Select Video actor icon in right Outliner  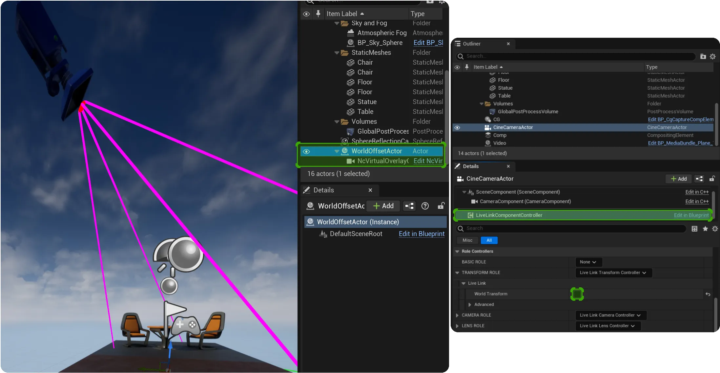tap(488, 143)
